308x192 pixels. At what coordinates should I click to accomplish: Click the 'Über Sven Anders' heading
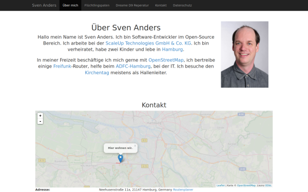tap(126, 28)
